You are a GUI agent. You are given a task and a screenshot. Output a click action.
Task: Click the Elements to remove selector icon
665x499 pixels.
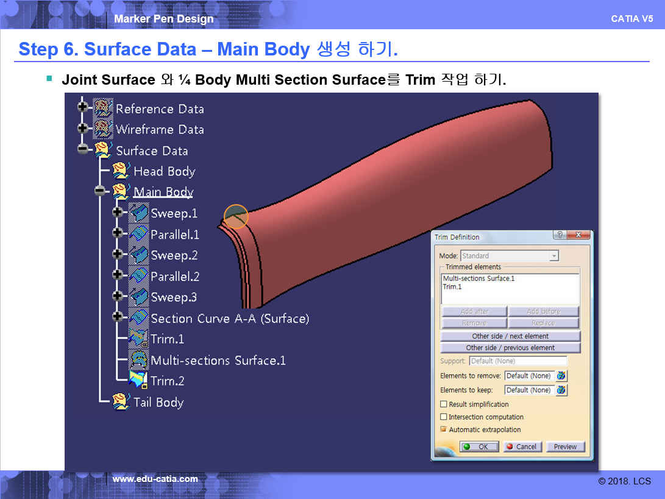tap(561, 376)
